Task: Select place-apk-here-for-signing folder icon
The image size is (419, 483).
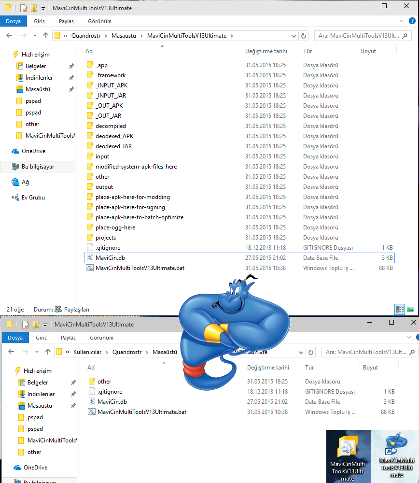Action: [x=90, y=207]
